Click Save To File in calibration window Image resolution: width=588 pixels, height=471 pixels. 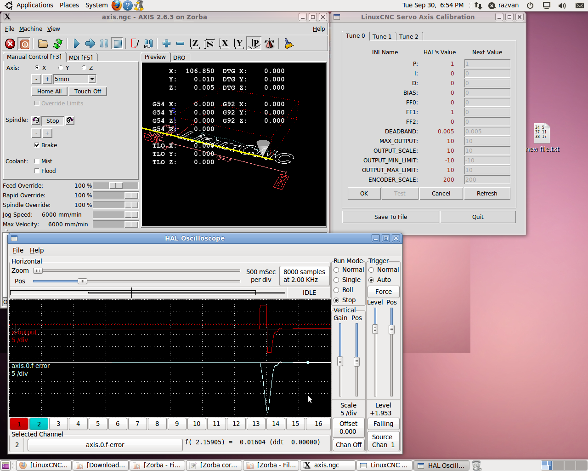(x=390, y=217)
